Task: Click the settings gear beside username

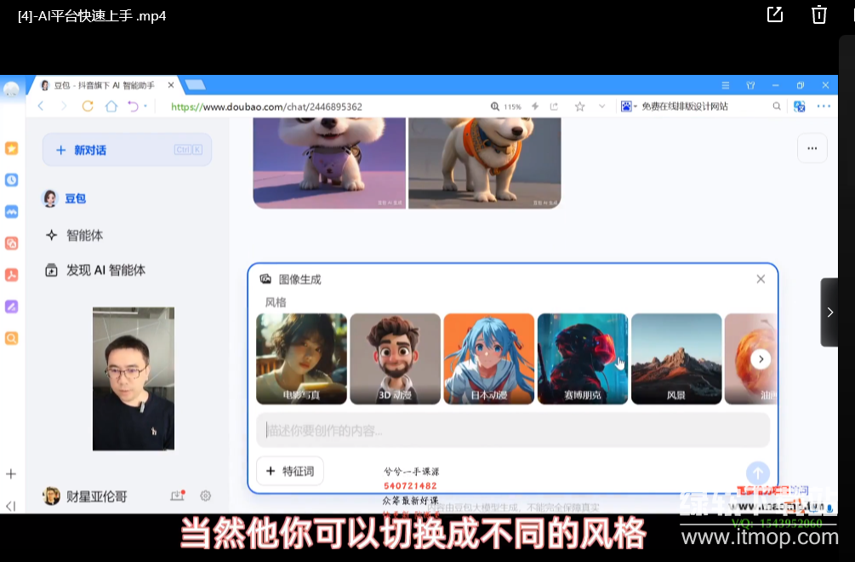Action: tap(205, 496)
